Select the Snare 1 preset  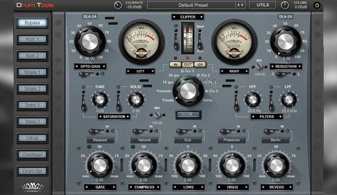32,72
